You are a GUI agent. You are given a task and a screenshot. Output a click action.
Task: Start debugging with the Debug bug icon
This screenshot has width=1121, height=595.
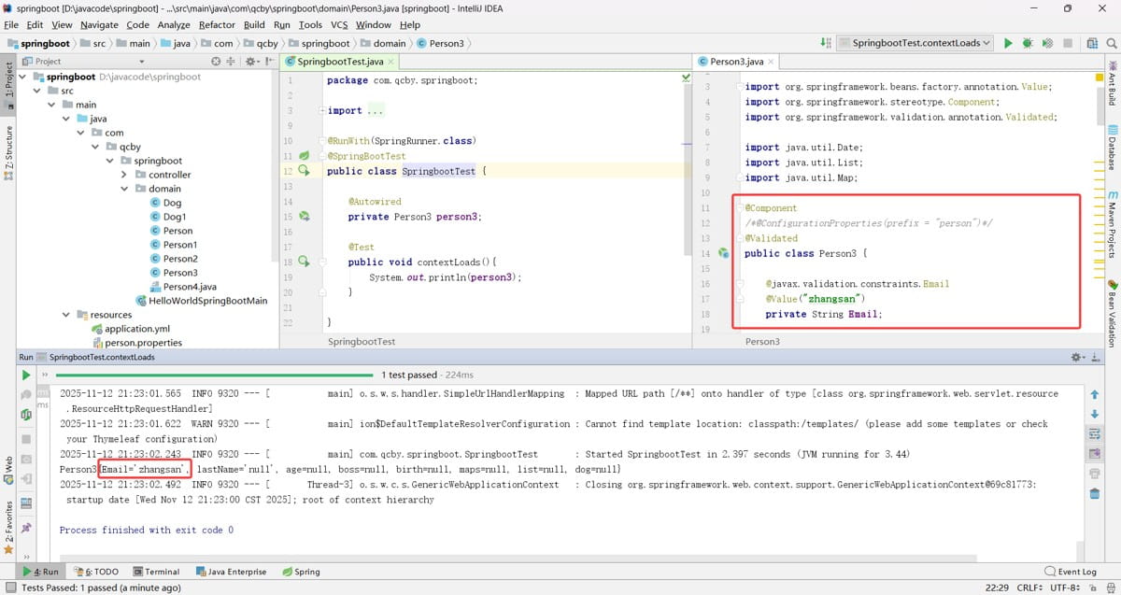tap(1028, 43)
